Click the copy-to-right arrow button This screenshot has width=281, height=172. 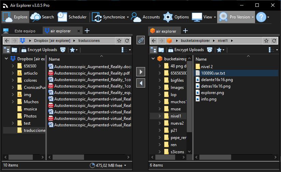click(x=141, y=72)
